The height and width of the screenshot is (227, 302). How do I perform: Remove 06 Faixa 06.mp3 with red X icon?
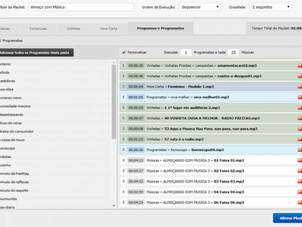[x=300, y=202]
